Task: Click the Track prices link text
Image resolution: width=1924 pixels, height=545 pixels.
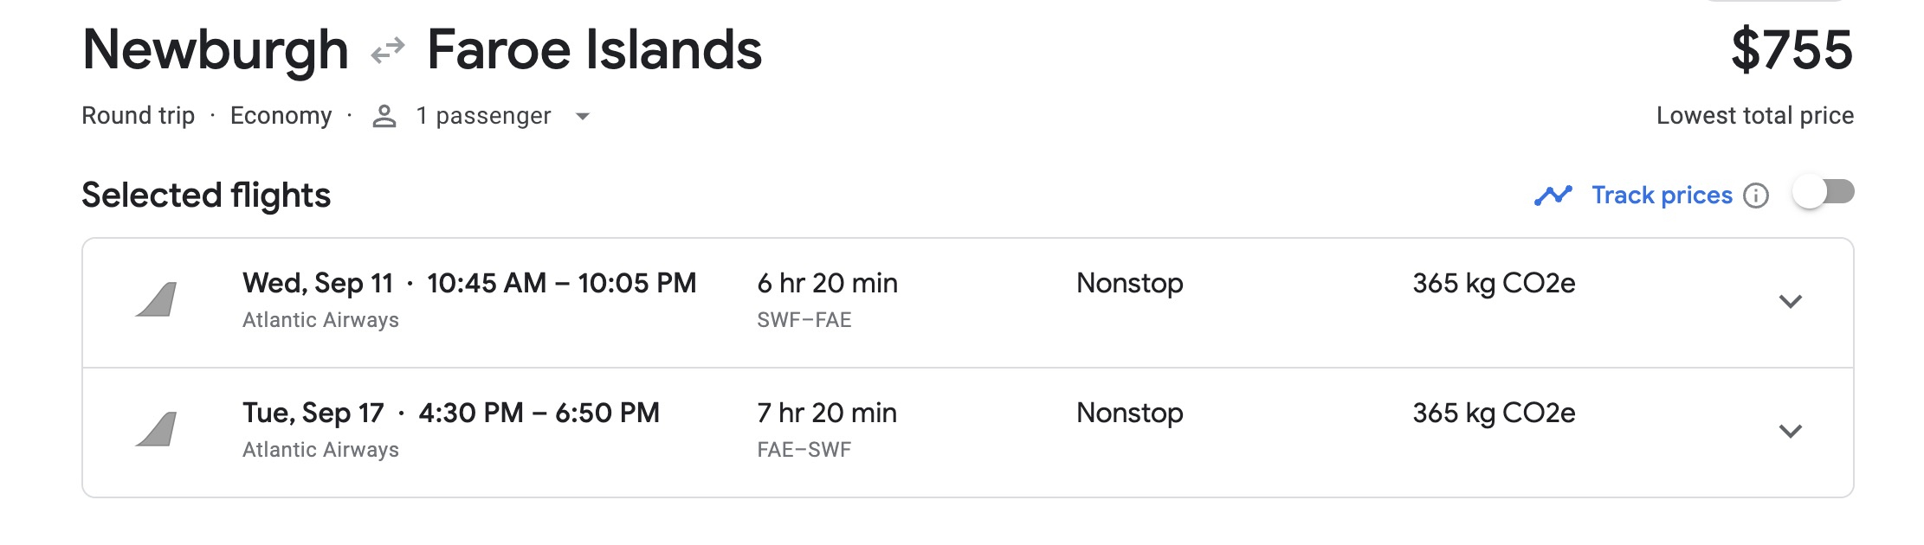Action: coord(1662,196)
